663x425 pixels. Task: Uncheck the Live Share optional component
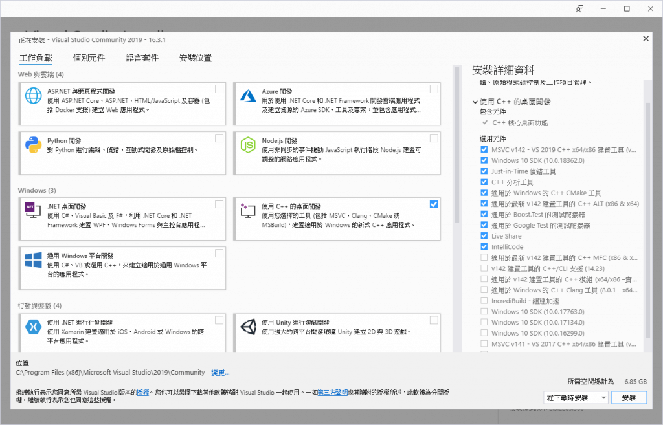483,235
